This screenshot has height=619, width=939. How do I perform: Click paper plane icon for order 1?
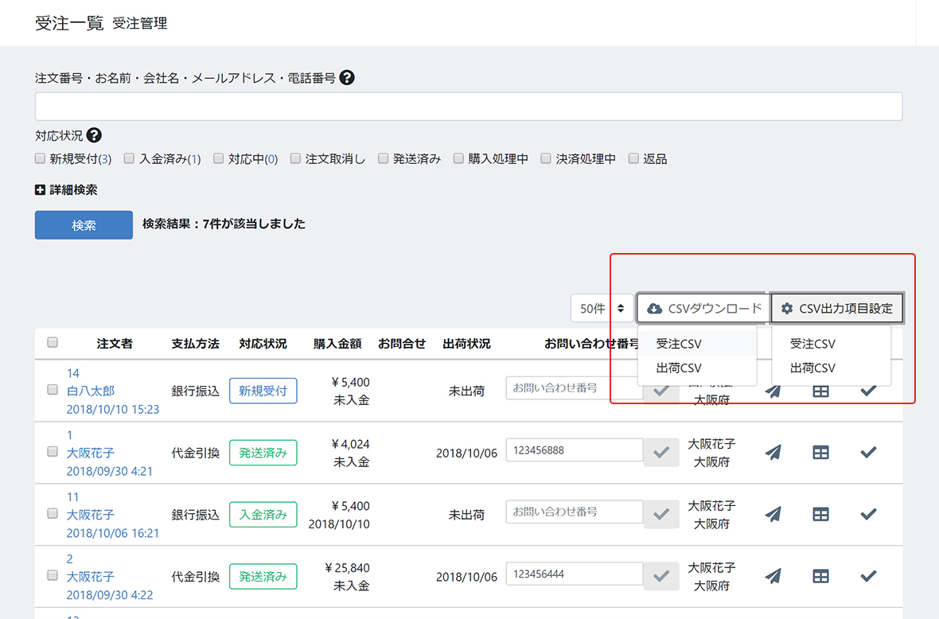tap(773, 452)
